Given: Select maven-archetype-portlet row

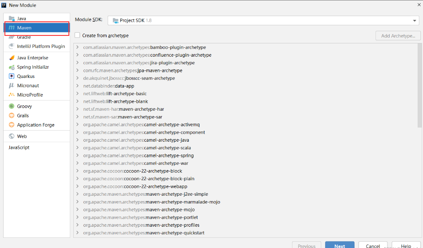Looking at the screenshot, I should (x=245, y=217).
